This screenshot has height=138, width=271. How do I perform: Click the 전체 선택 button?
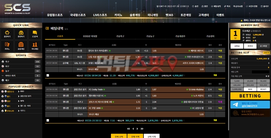coord(119,136)
